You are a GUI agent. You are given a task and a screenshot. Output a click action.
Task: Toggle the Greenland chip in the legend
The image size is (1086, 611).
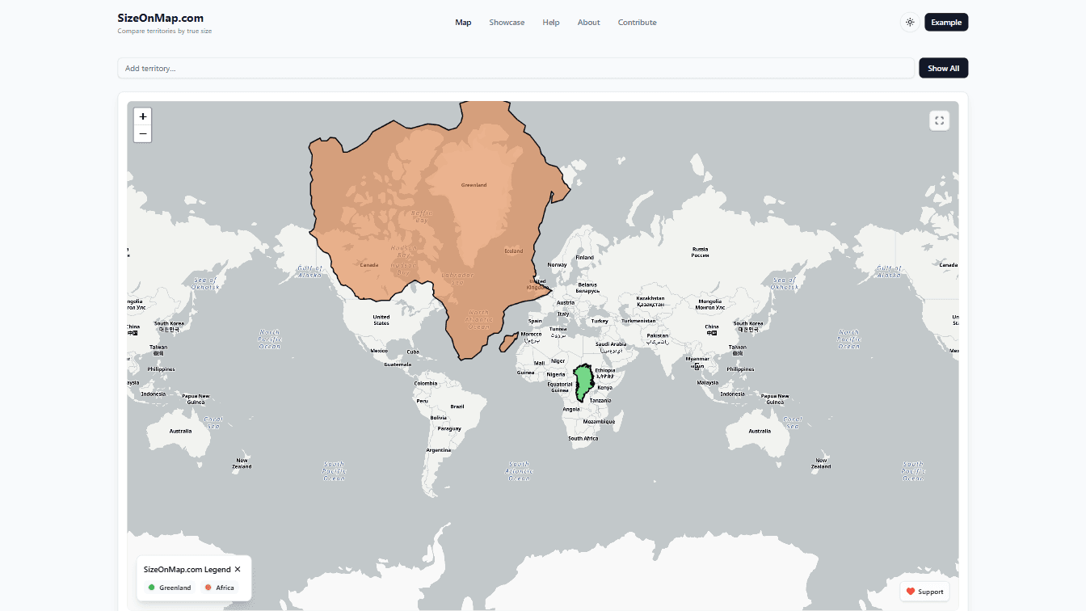tap(168, 588)
